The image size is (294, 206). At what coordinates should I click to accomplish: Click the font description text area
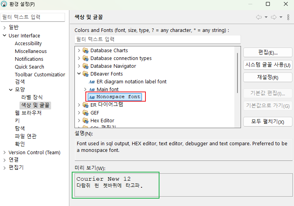(184, 150)
